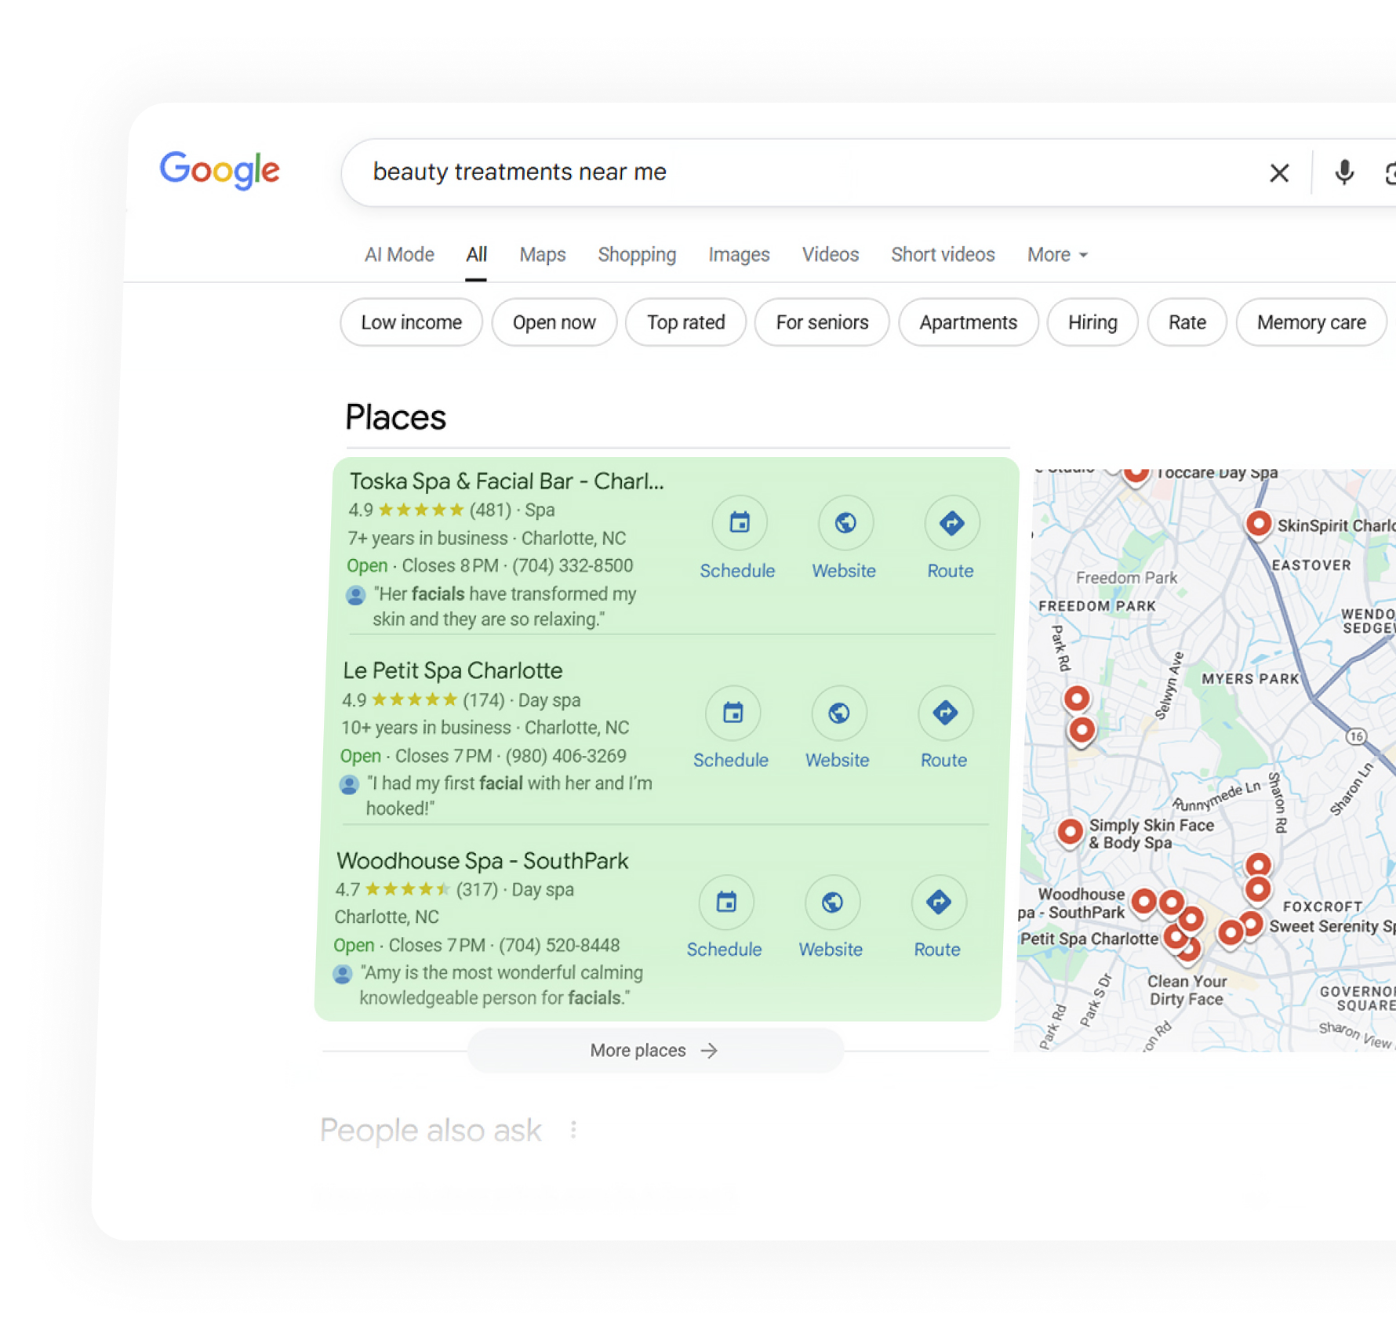The height and width of the screenshot is (1344, 1396).
Task: Open People also ask three-dot menu
Action: click(573, 1130)
